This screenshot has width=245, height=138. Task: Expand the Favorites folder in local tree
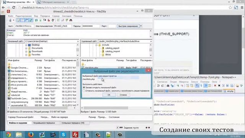coord(26,55)
